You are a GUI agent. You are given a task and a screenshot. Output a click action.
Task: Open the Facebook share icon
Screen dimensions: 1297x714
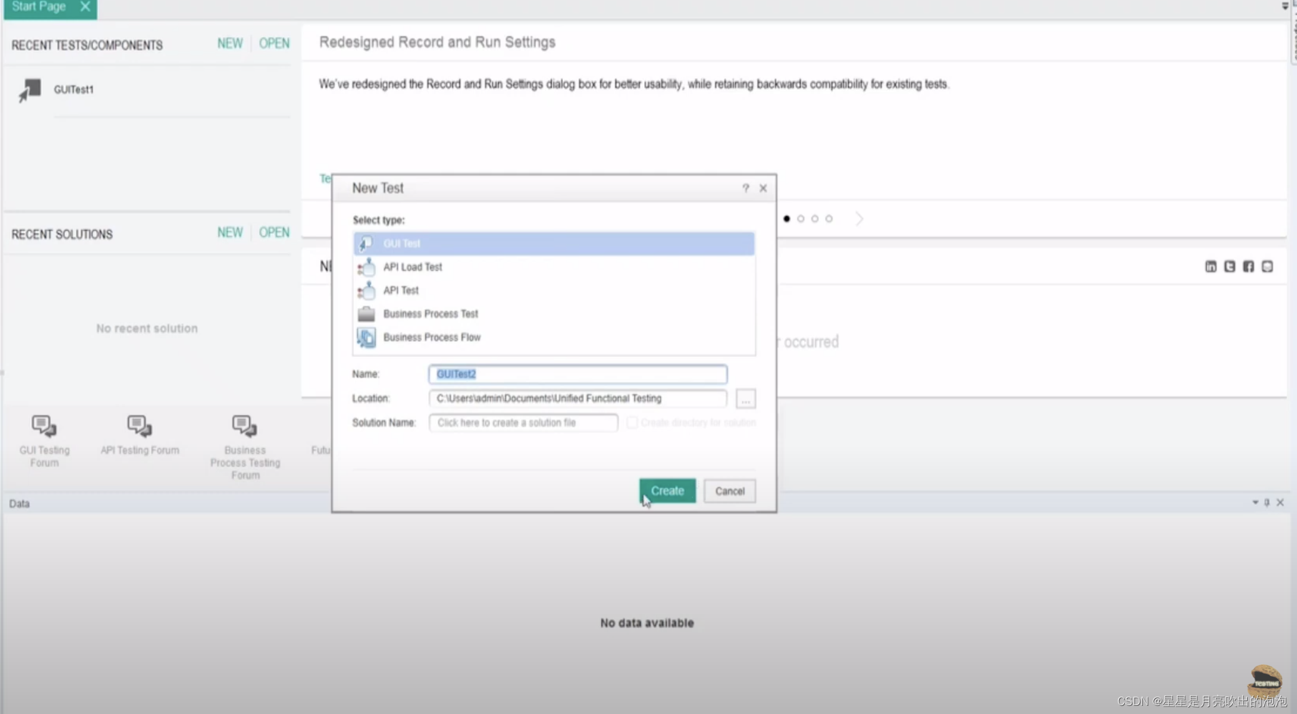click(x=1248, y=267)
